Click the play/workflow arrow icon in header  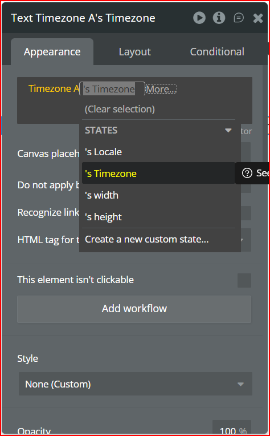click(x=199, y=18)
